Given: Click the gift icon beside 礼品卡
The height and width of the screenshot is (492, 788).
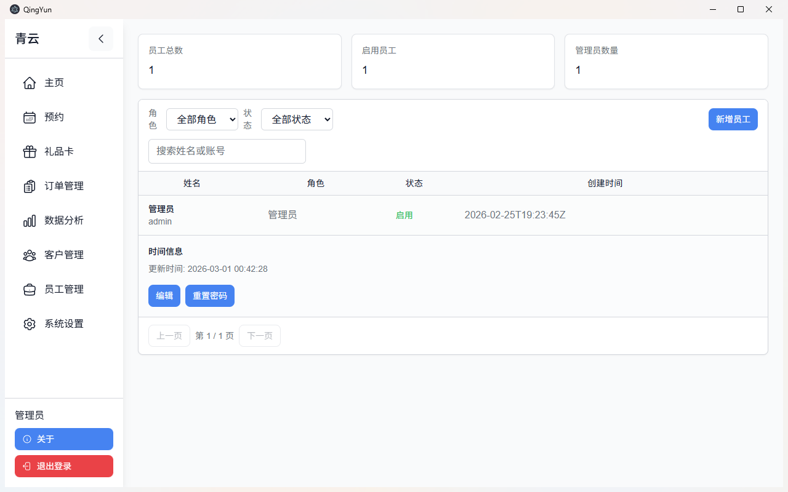Looking at the screenshot, I should (30, 152).
